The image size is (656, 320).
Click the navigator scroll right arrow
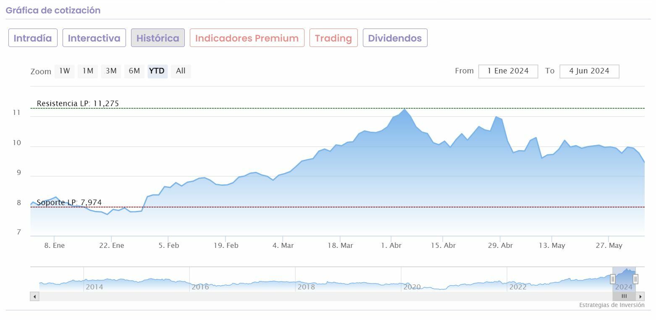click(640, 297)
